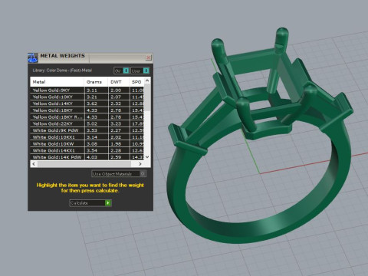
Task: Select the White Gold:9K PdW row
Action: (87, 130)
